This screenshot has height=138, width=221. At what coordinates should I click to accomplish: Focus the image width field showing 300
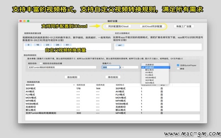tap(111, 67)
